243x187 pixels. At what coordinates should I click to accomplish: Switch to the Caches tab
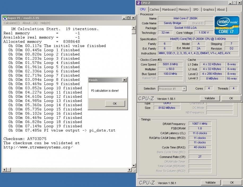pyautogui.click(x=154, y=10)
